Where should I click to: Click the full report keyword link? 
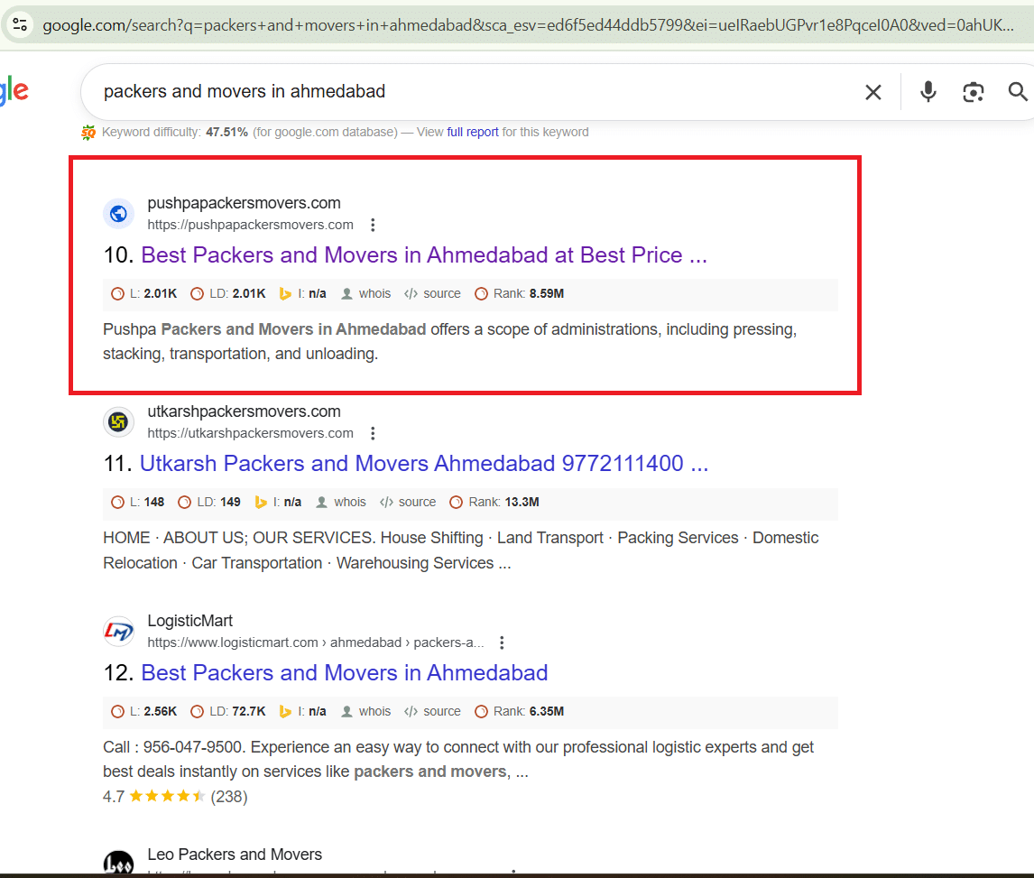(x=472, y=132)
